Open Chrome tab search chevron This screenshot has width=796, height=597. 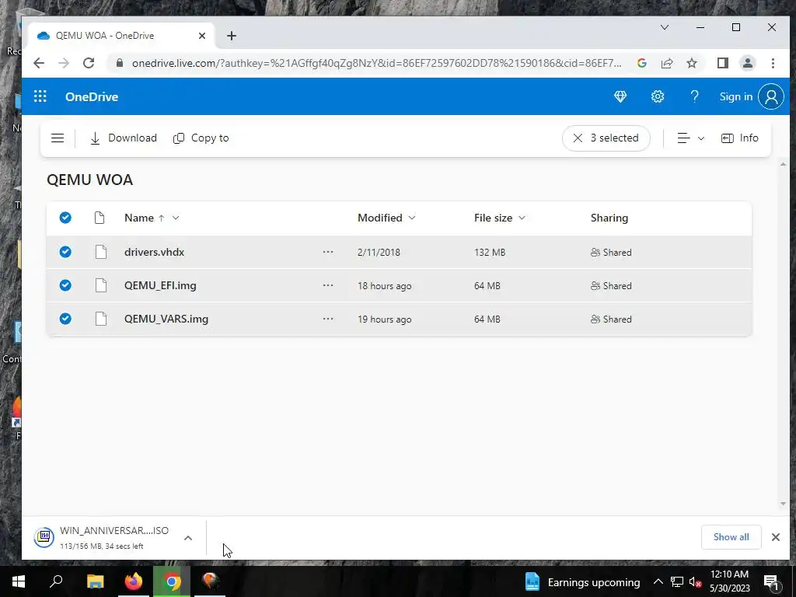664,27
